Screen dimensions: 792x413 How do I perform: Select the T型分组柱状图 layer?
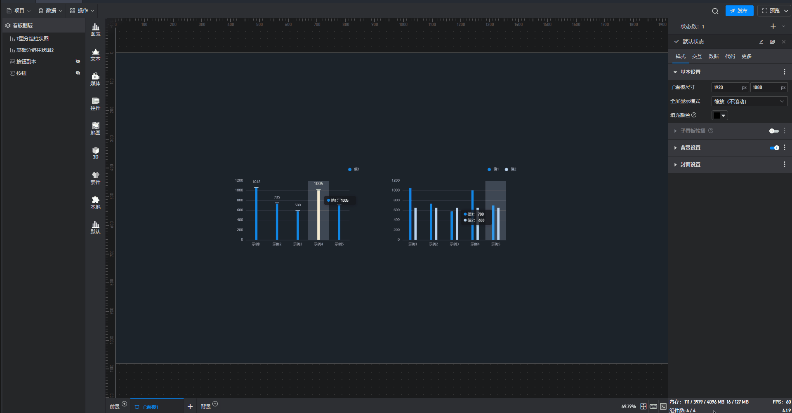(43, 39)
